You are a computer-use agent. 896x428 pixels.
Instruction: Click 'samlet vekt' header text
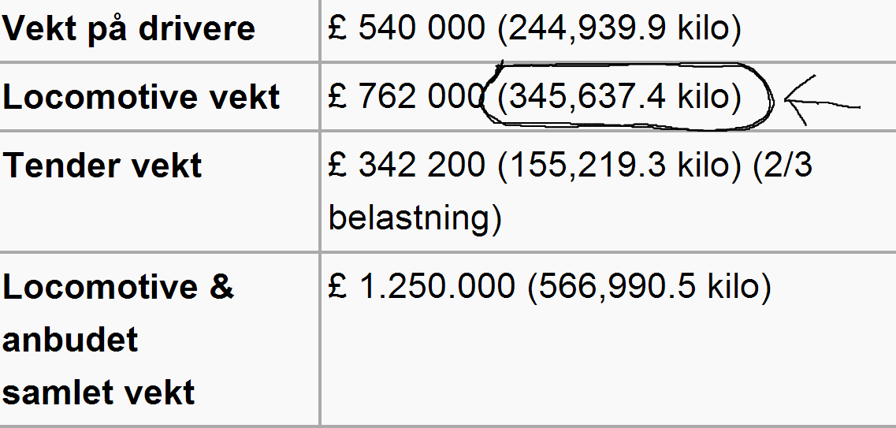(99, 393)
